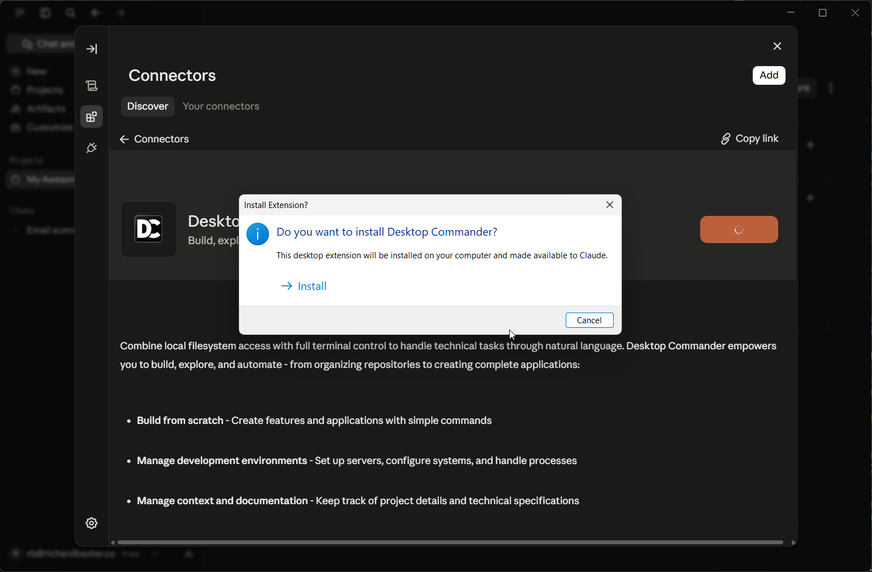The height and width of the screenshot is (572, 872).
Task: Click the Copy link text
Action: [757, 138]
